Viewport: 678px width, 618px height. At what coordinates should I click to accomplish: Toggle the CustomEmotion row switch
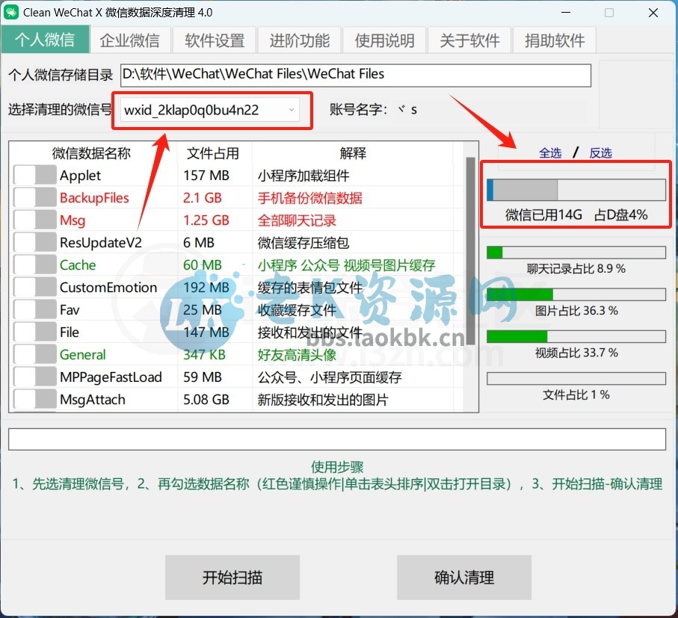pos(34,288)
